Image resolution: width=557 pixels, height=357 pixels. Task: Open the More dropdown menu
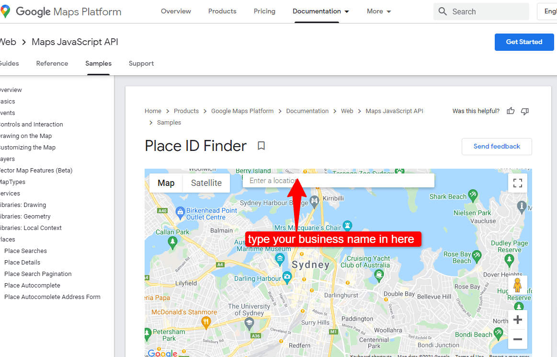tap(379, 12)
